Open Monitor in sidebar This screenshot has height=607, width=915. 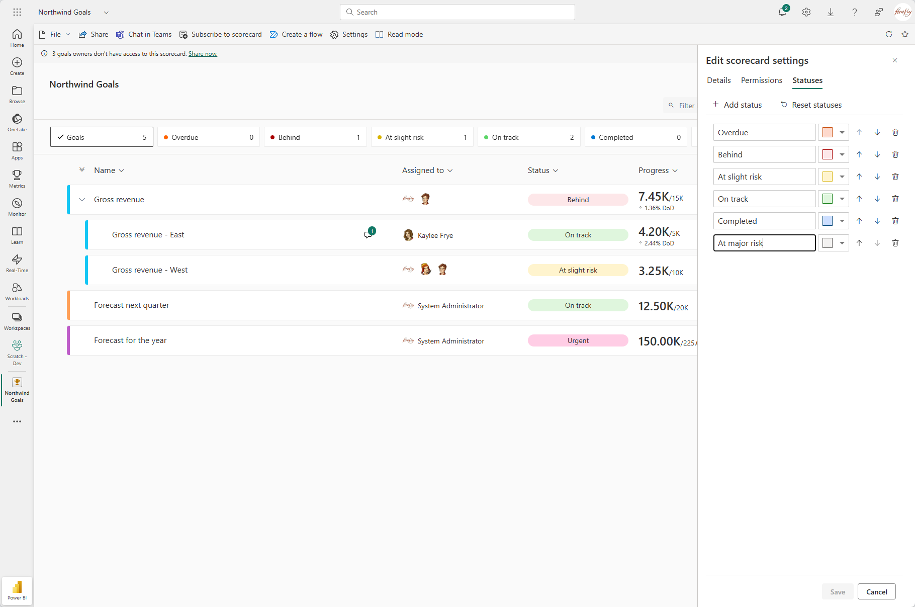[x=17, y=207]
